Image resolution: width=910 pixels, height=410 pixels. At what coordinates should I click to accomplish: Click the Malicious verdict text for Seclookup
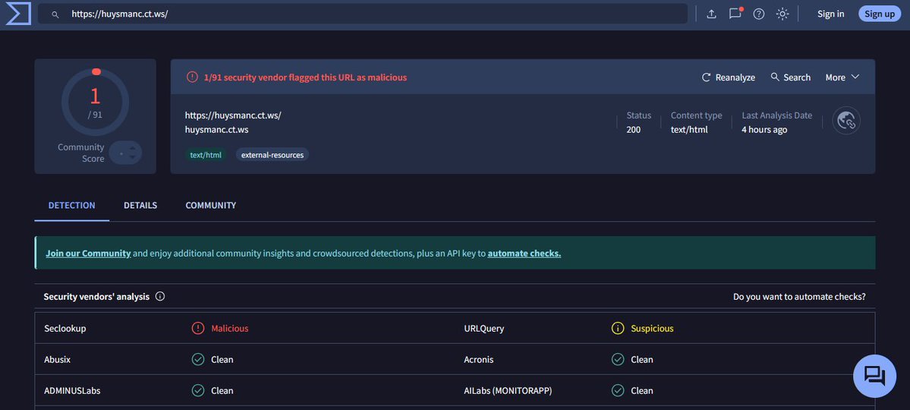click(x=230, y=329)
